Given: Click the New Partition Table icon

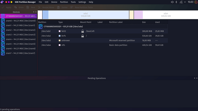Looking at the screenshot, I should coord(71,7).
